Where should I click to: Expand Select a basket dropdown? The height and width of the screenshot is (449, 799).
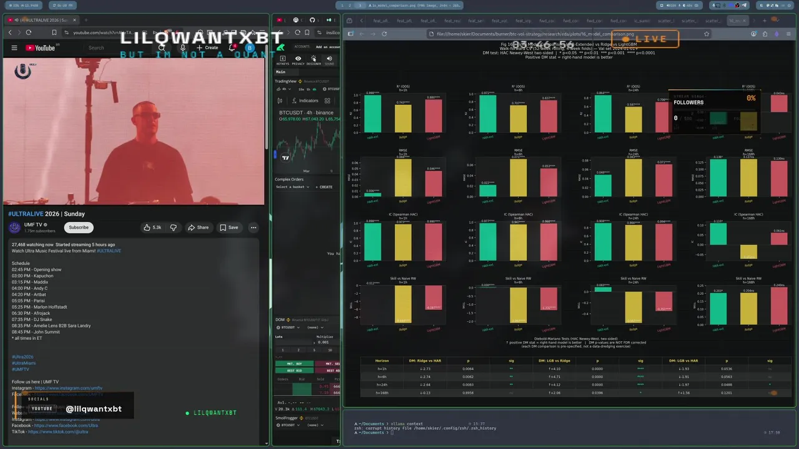coord(292,186)
